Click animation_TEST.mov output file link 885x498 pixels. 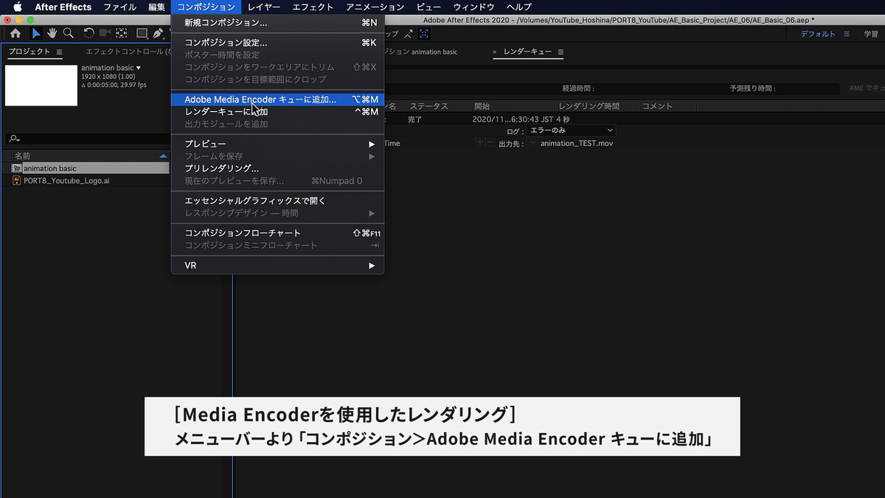[x=577, y=143]
